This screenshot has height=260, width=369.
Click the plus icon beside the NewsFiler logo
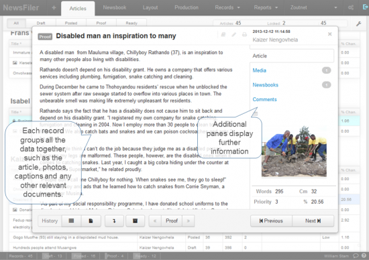click(54, 8)
